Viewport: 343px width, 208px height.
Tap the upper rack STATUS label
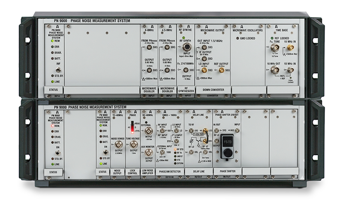coord(53,90)
